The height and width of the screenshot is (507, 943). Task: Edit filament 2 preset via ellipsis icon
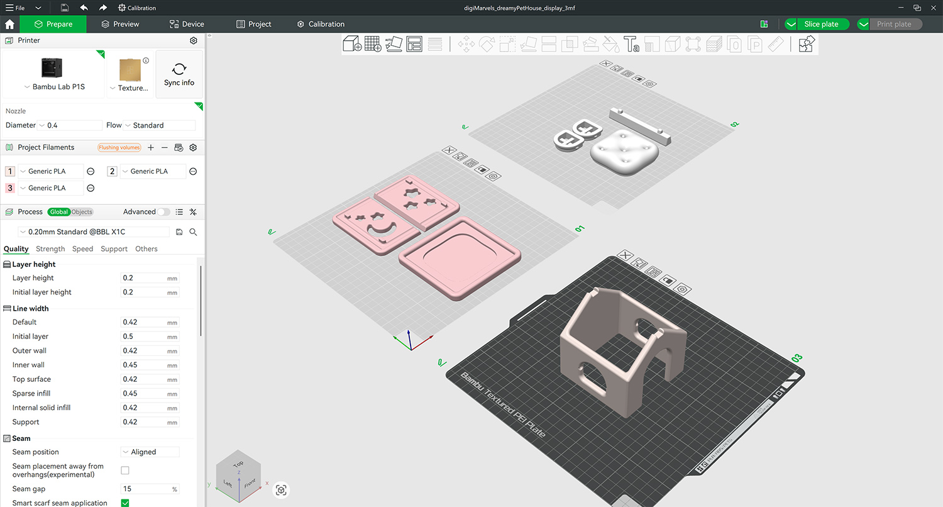coord(194,171)
